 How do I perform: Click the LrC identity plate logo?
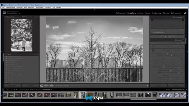click(x=4, y=13)
